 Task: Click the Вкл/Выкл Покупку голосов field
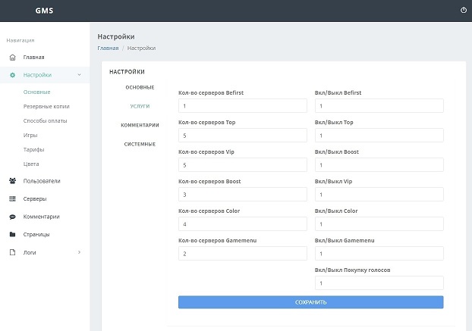[x=379, y=283]
